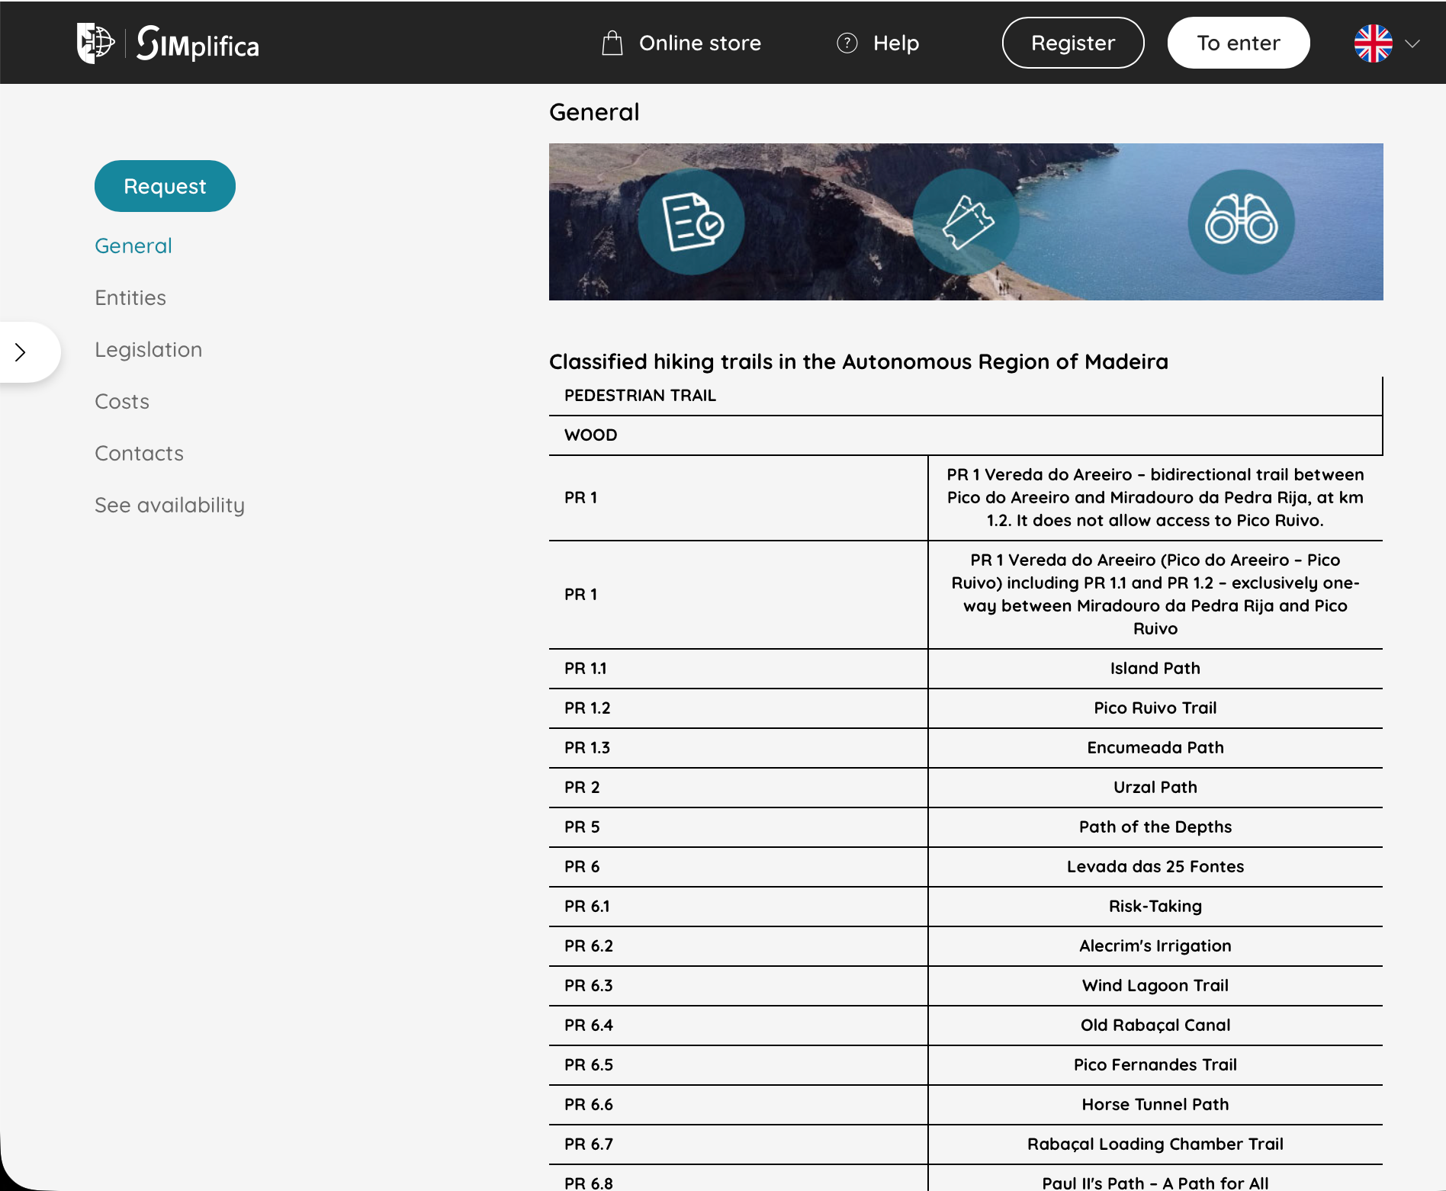Screen dimensions: 1446x1191
Task: Click the document checklist banner icon
Action: [x=692, y=222]
